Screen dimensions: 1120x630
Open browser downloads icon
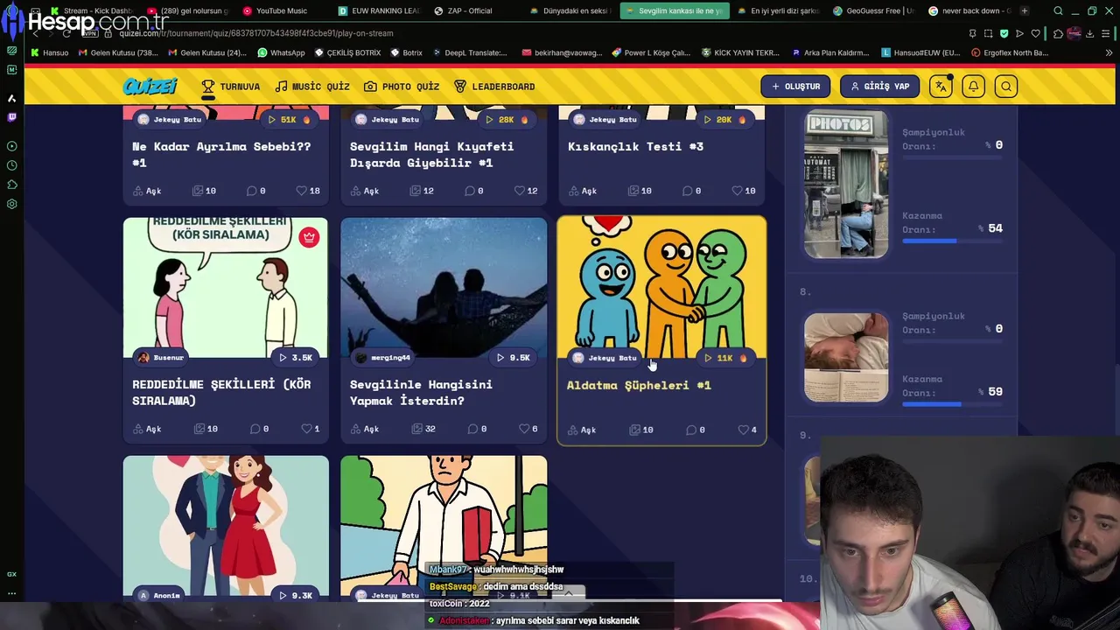point(1089,33)
